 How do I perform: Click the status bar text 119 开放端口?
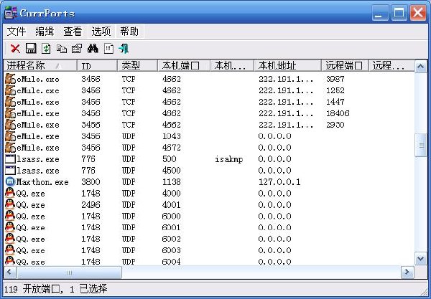click(32, 289)
